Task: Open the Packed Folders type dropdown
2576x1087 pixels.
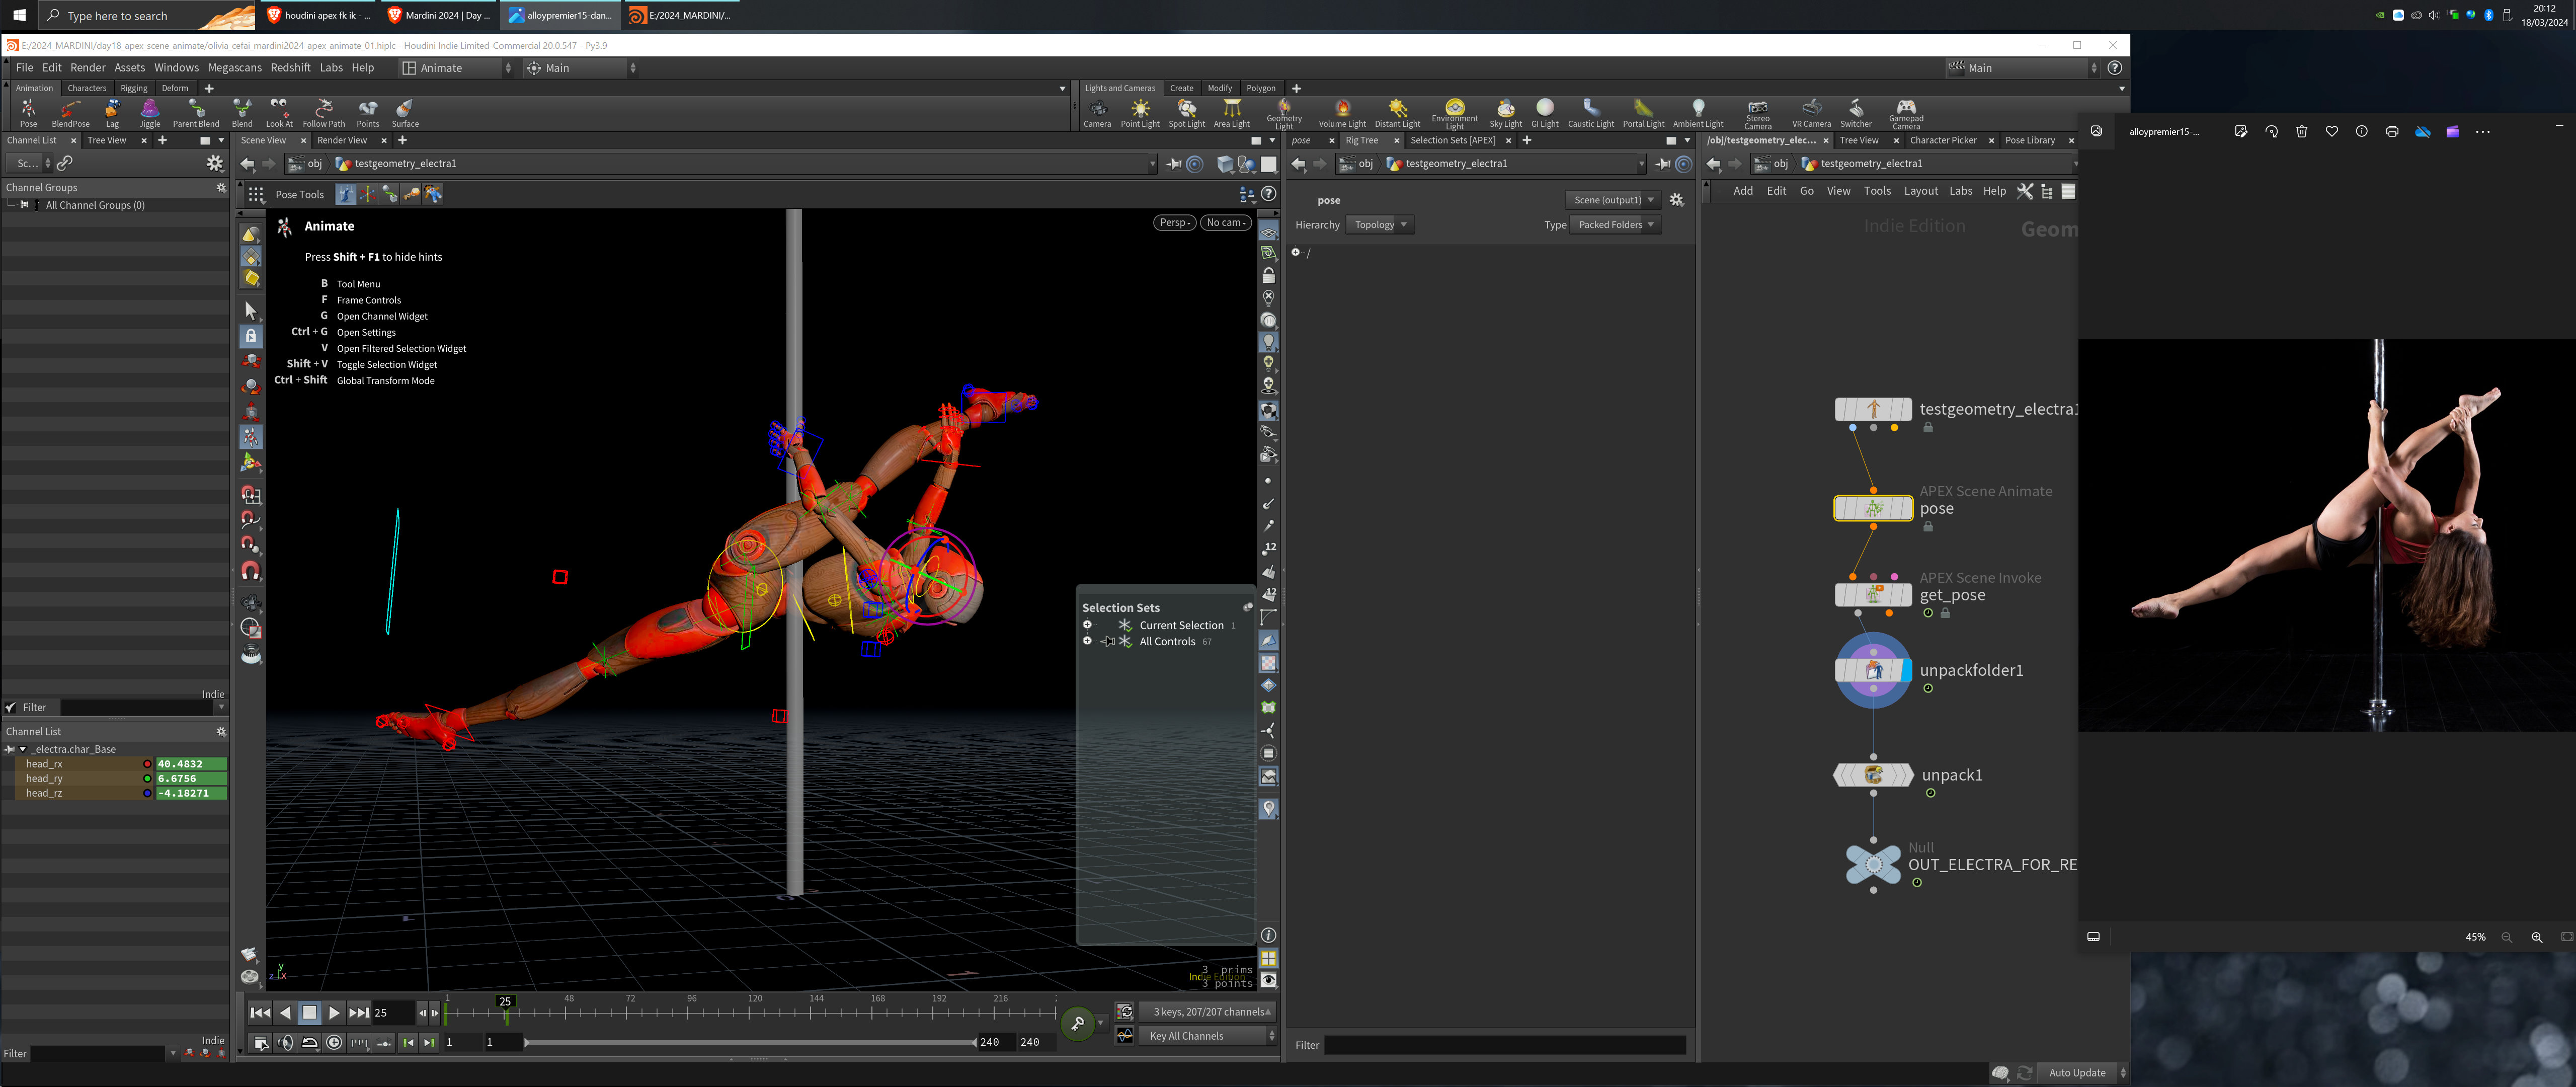Action: pyautogui.click(x=1615, y=225)
